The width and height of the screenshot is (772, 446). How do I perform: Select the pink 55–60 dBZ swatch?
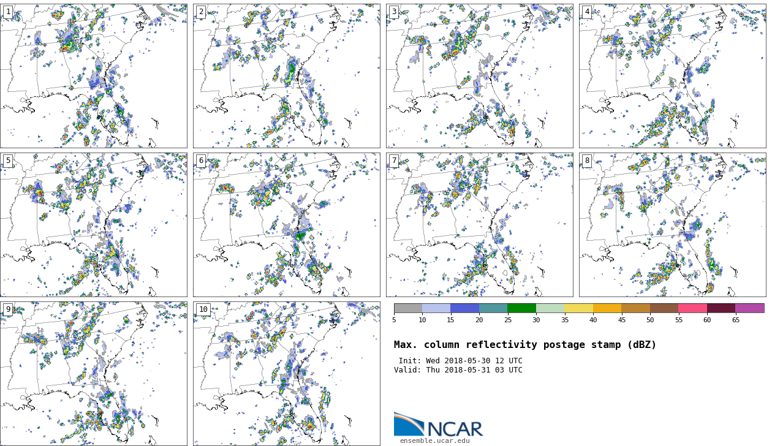692,308
